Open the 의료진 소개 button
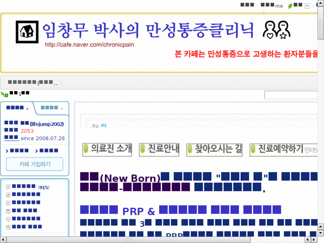The width and height of the screenshot is (324, 243). pyautogui.click(x=107, y=149)
